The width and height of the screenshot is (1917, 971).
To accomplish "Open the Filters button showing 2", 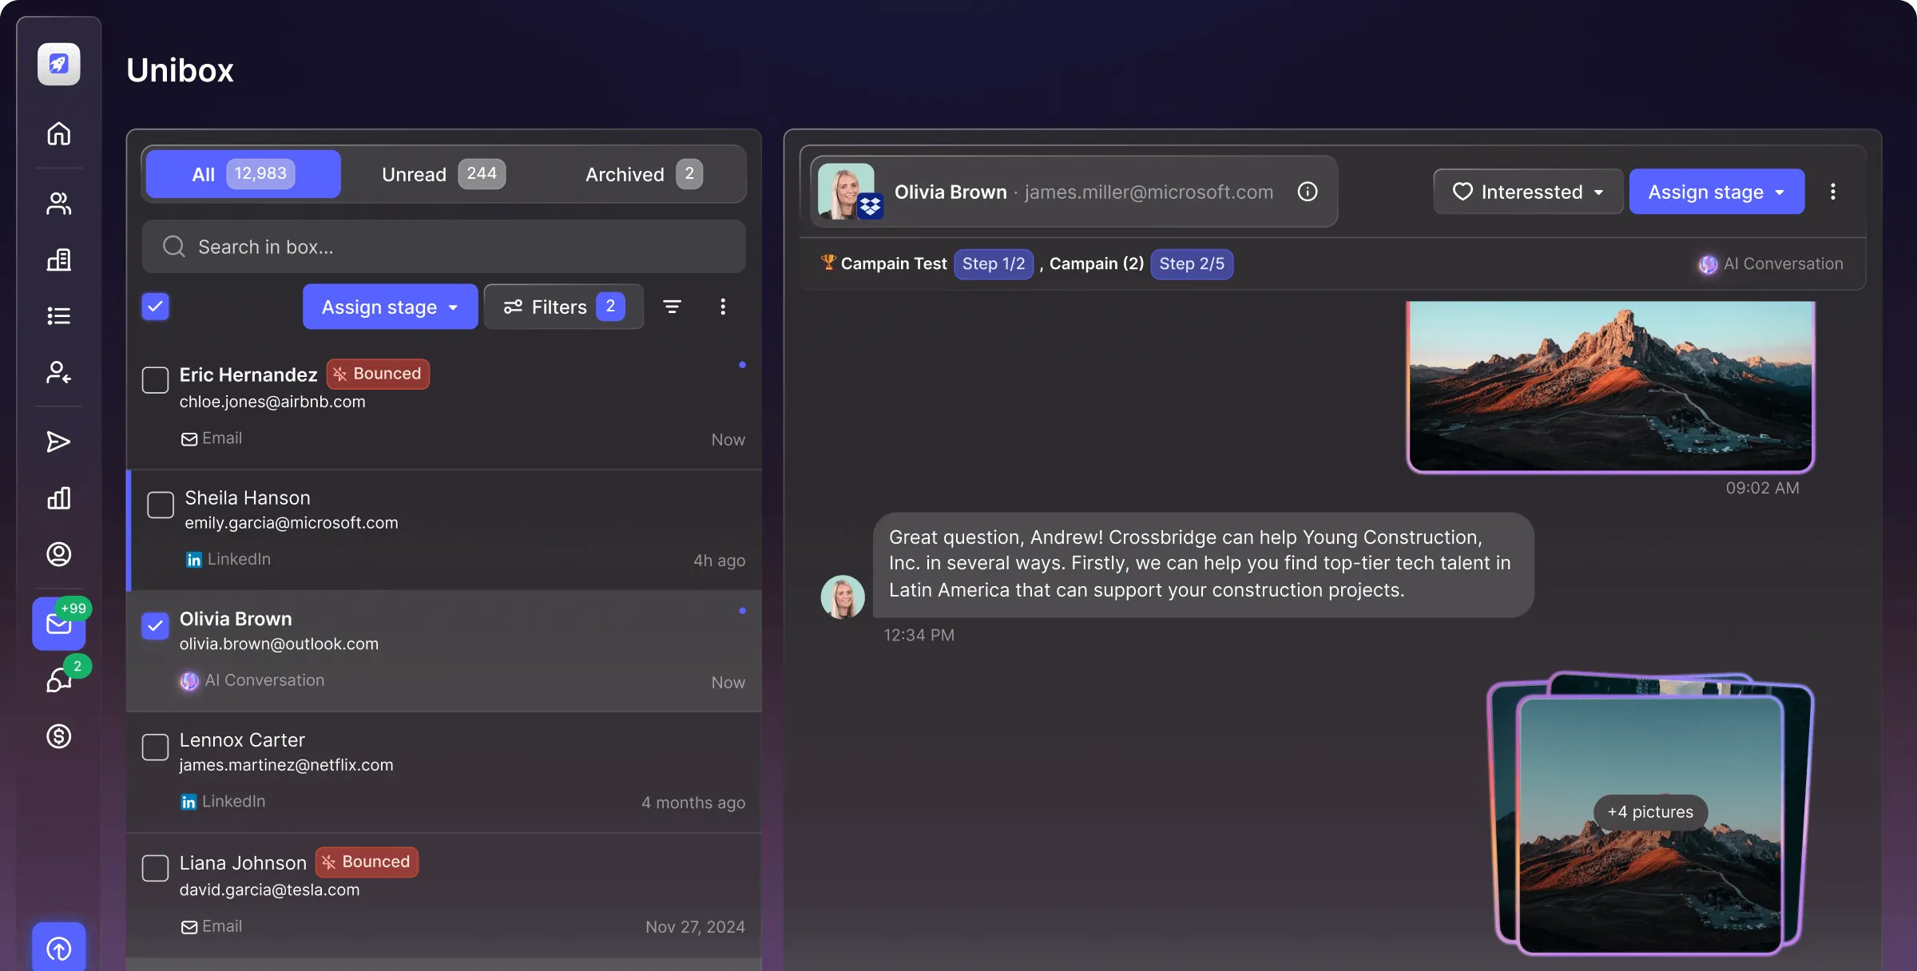I will tap(563, 307).
